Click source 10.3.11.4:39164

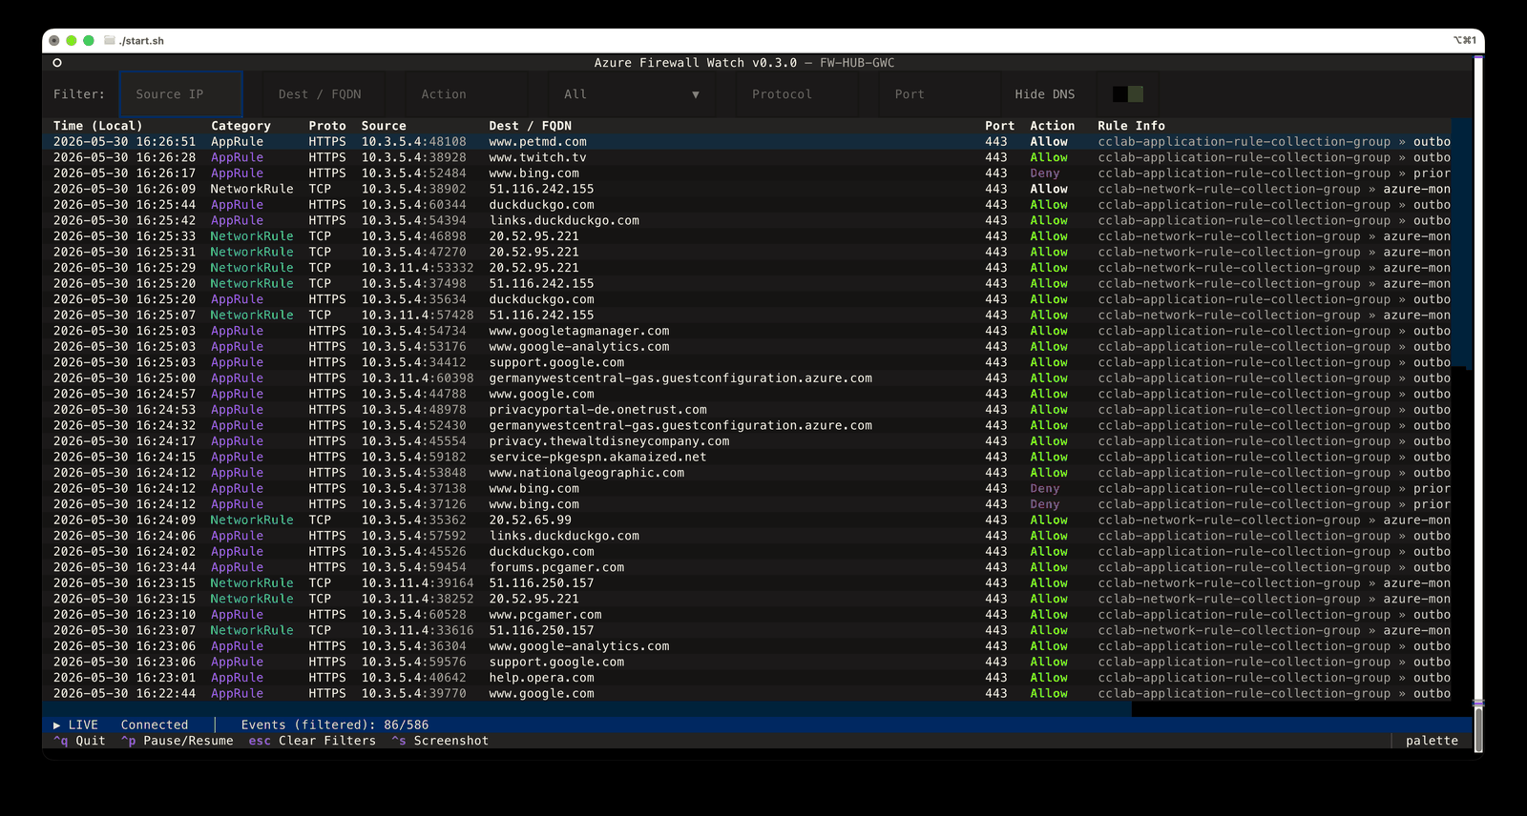417,583
